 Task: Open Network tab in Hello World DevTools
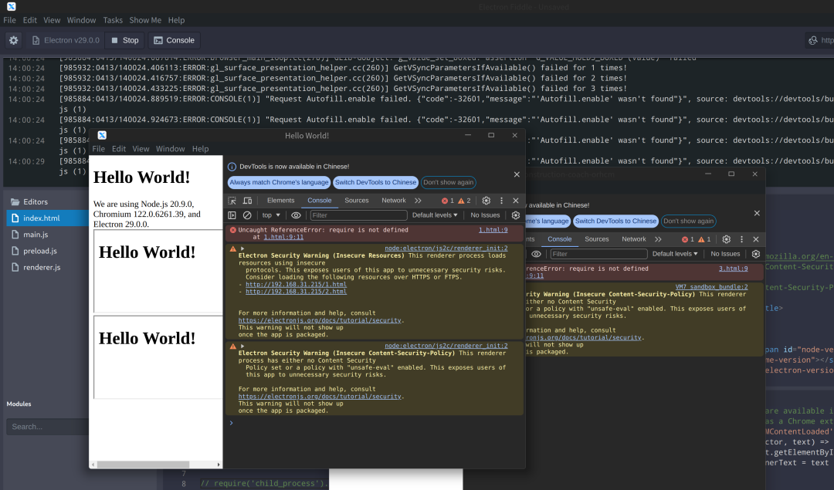394,201
